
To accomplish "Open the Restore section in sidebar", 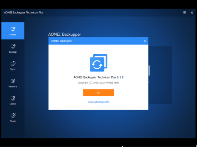I will 13,83.
